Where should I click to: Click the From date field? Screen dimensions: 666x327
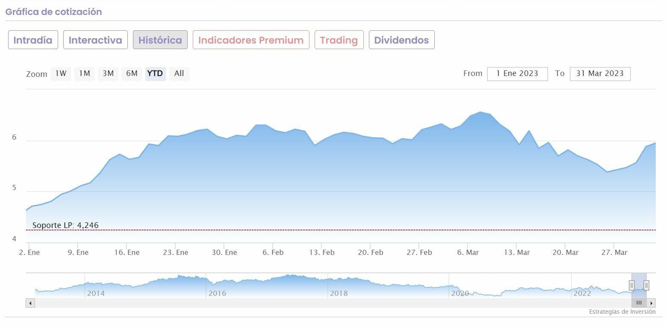point(517,73)
